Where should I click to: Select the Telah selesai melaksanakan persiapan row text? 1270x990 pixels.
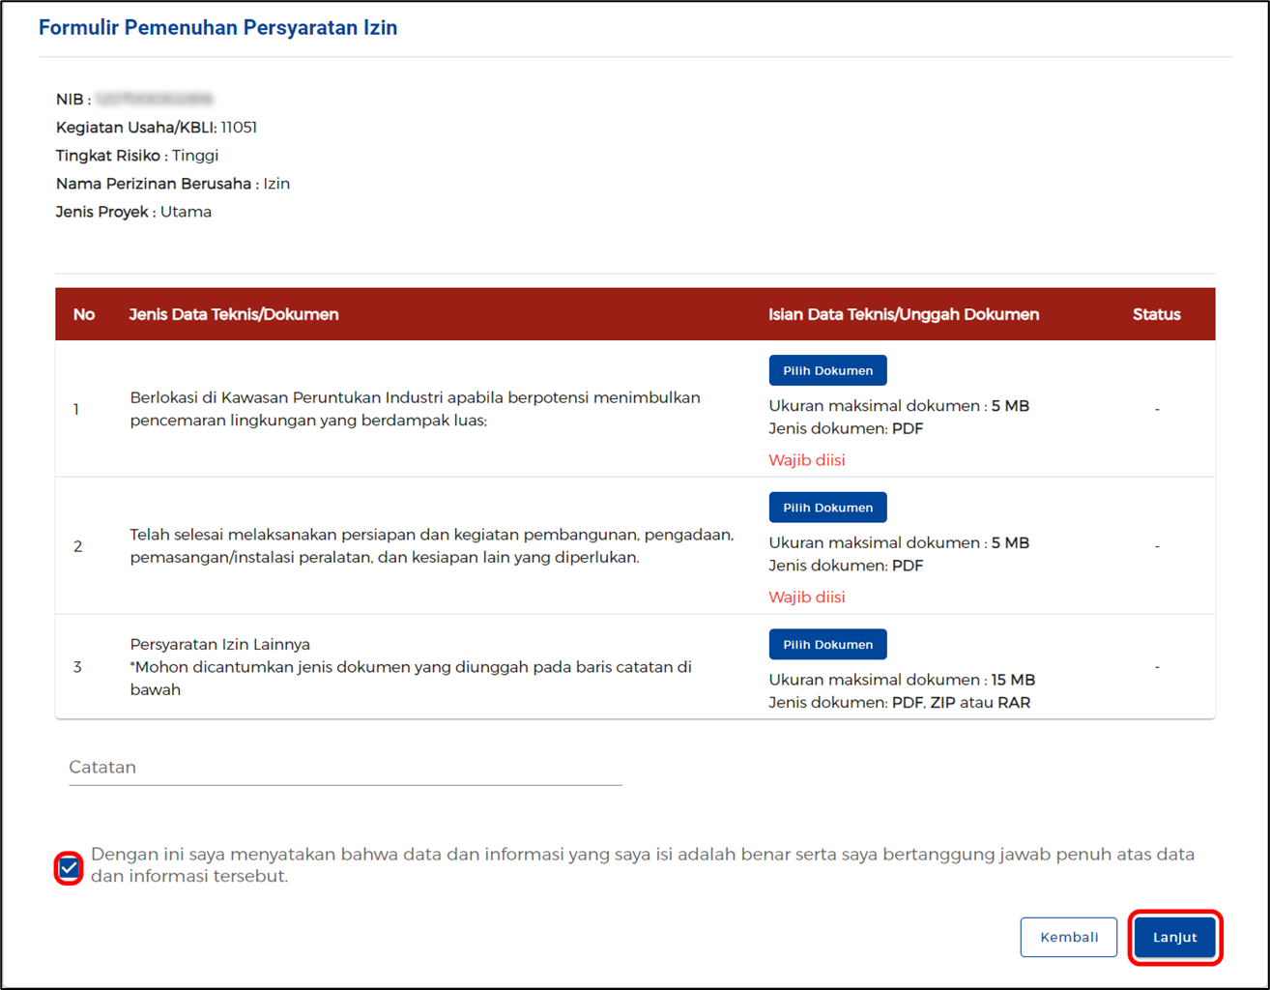tap(431, 546)
